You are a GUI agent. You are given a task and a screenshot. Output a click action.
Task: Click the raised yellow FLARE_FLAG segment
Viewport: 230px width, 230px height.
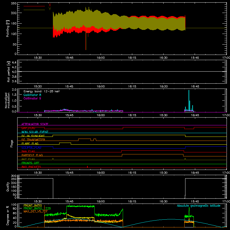[x=65, y=143]
